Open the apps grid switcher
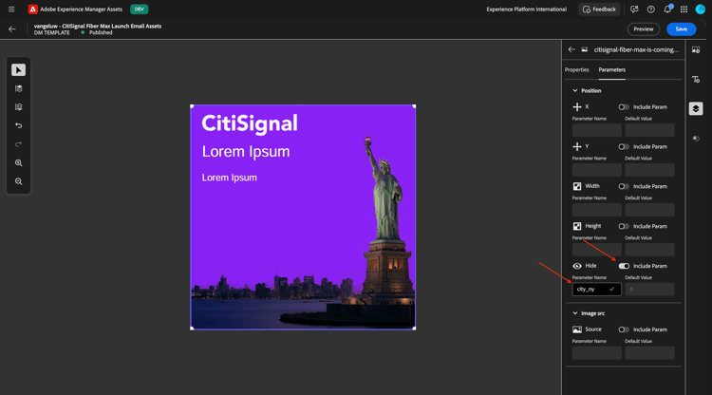Screen dimensions: 712x395 tap(684, 9)
